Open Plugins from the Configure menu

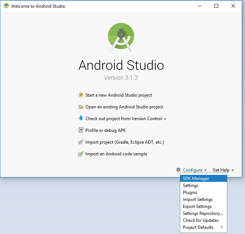(x=203, y=192)
